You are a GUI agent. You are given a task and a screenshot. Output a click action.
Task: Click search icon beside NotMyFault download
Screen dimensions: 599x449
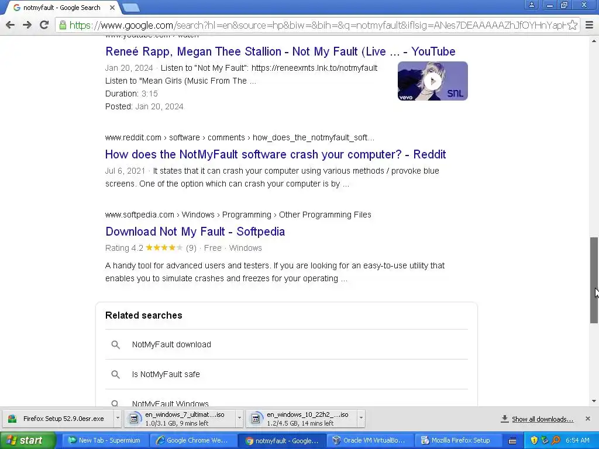point(115,345)
